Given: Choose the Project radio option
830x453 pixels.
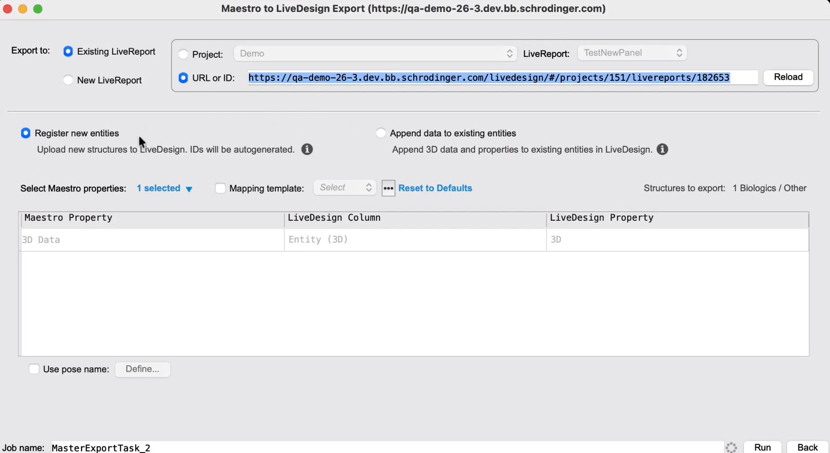Looking at the screenshot, I should tap(183, 54).
